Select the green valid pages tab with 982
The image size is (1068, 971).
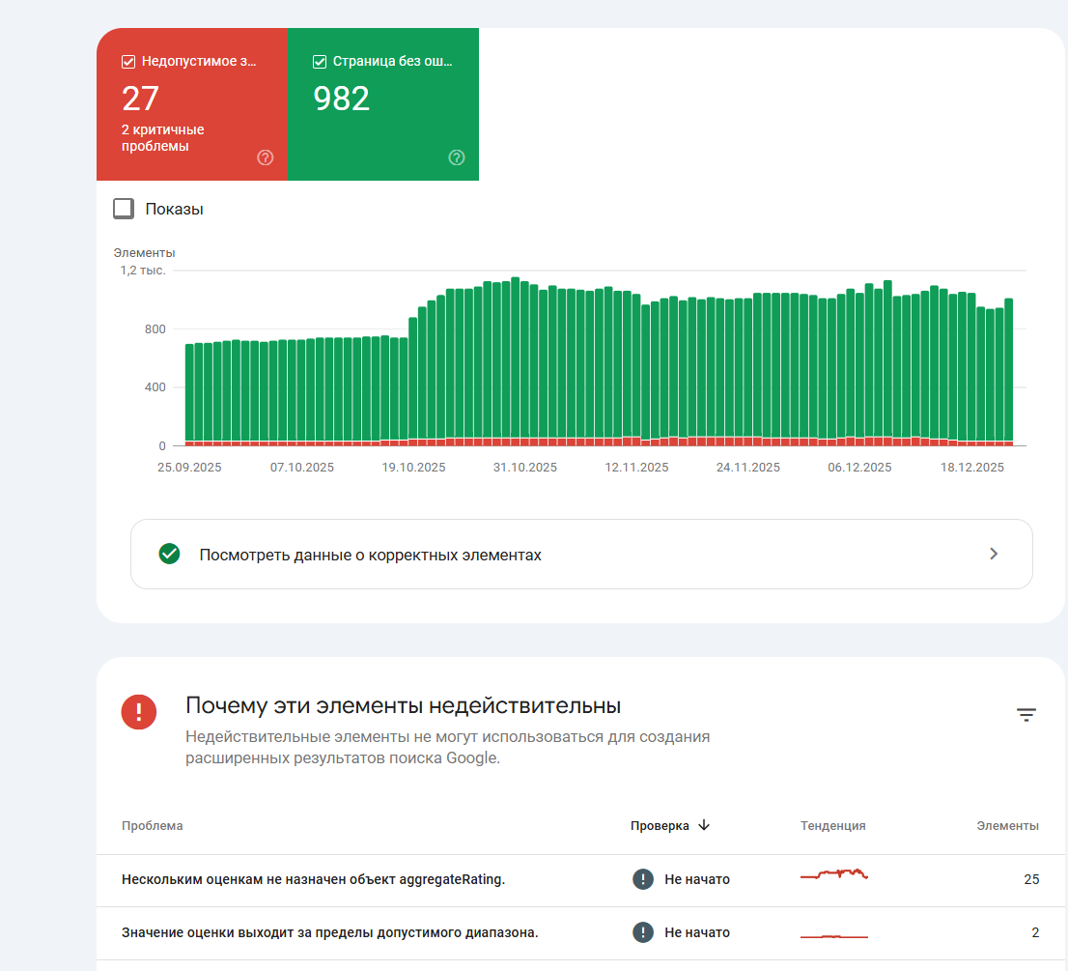coord(383,104)
